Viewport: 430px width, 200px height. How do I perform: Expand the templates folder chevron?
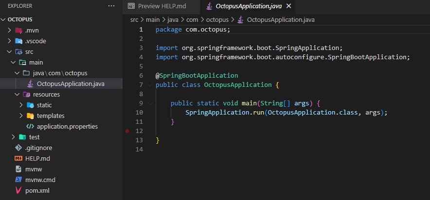tap(21, 116)
